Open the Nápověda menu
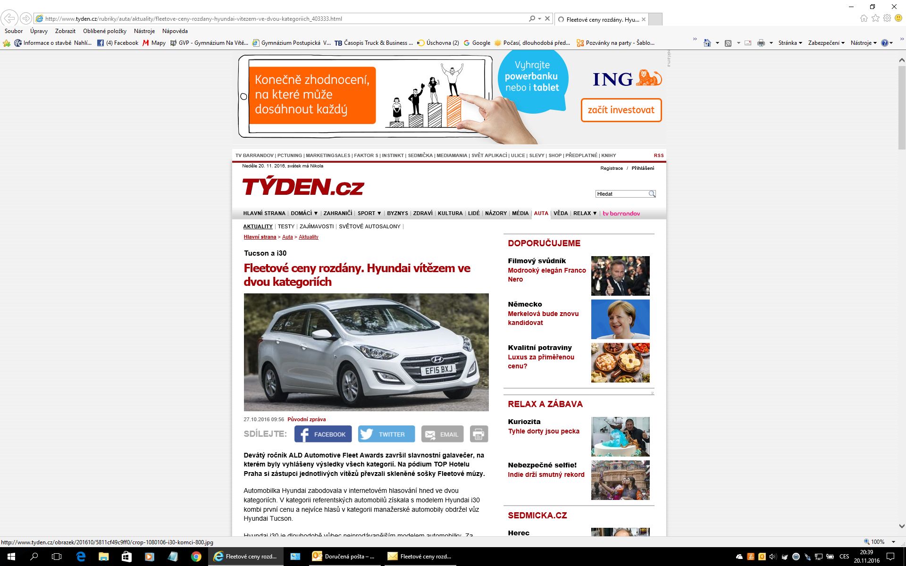906x566 pixels. [x=175, y=31]
